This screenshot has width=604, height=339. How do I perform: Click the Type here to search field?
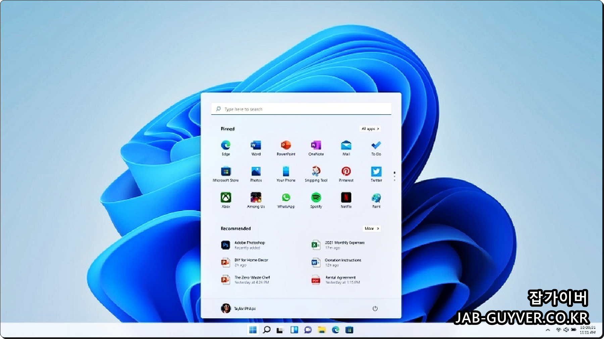pos(301,109)
